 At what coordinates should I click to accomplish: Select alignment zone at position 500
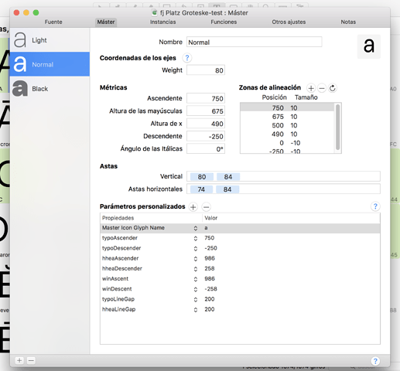(x=287, y=125)
